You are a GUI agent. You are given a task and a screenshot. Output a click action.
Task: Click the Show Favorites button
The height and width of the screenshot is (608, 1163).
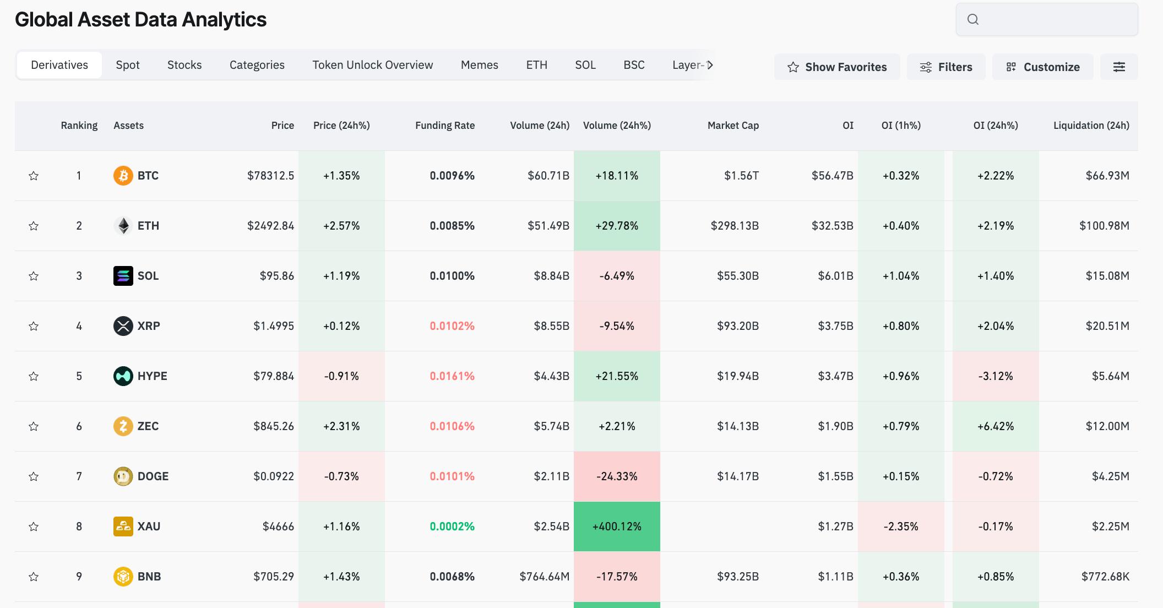point(837,67)
